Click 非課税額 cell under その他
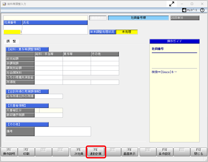 tap(105, 63)
